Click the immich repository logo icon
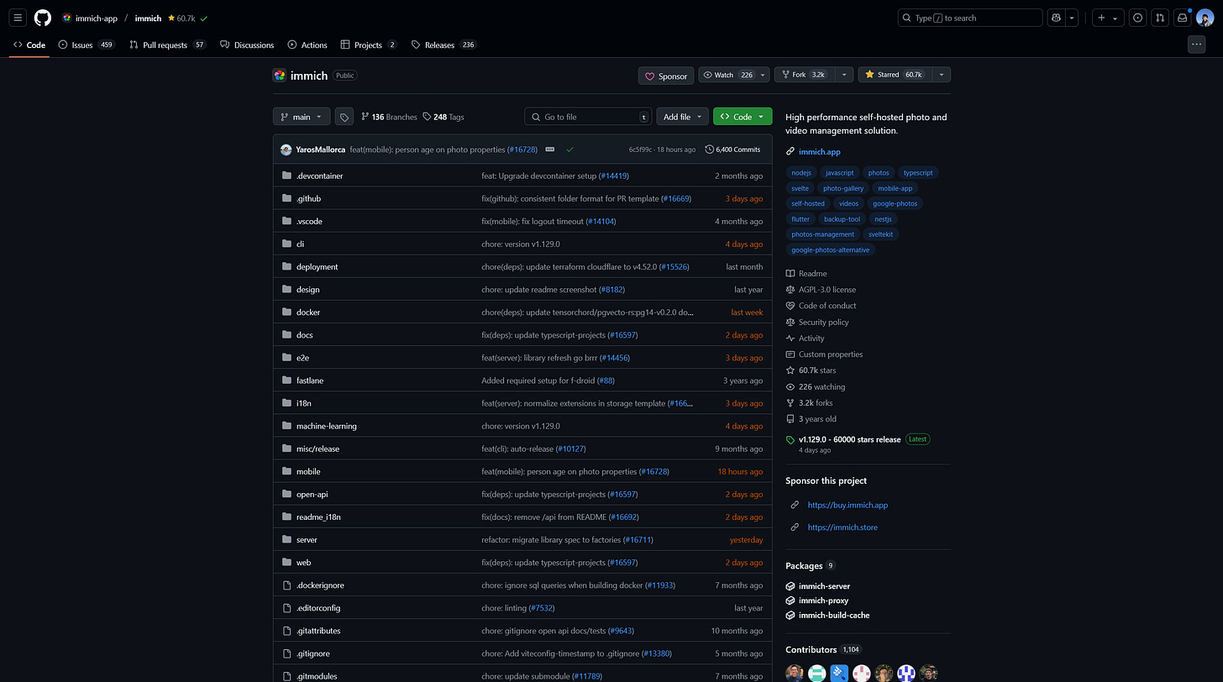Screen dimensions: 1223x682 tap(280, 76)
